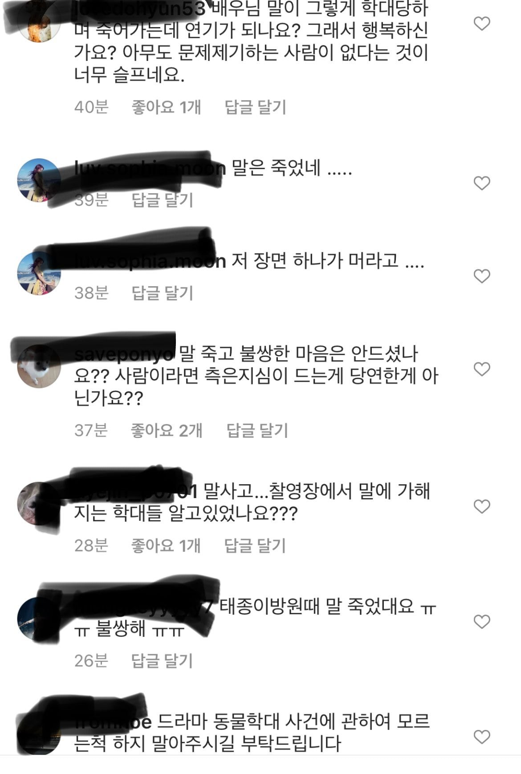Like the comment ending 너무 슬프네요
The height and width of the screenshot is (774, 521).
click(481, 23)
